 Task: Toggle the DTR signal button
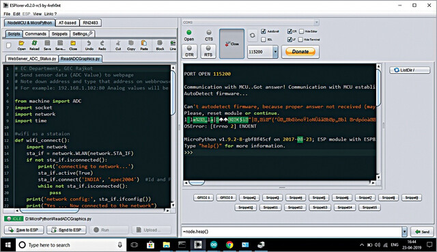[x=190, y=51]
